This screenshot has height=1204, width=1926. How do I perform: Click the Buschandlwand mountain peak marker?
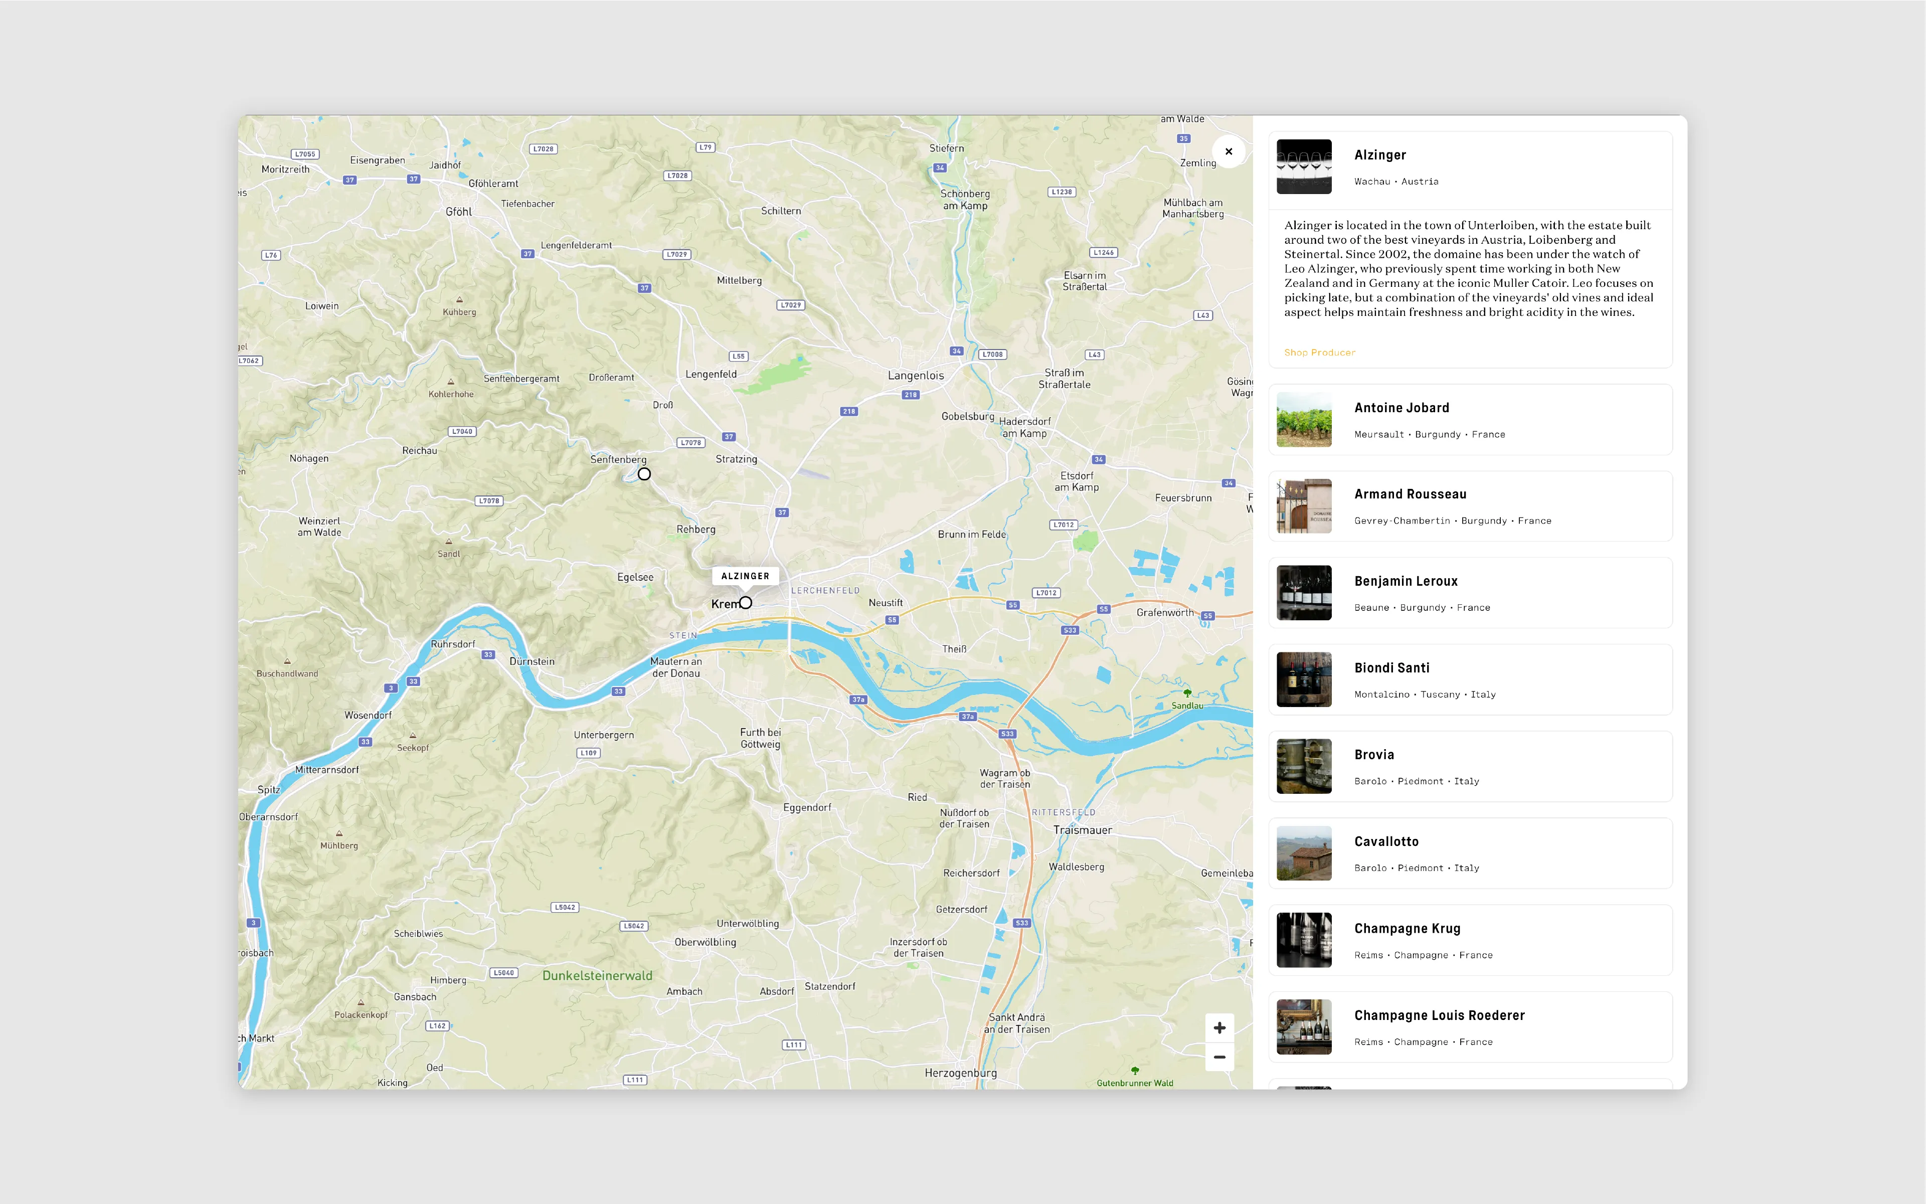pyautogui.click(x=287, y=661)
